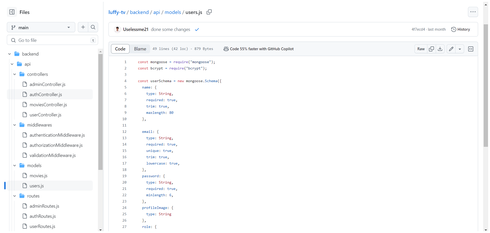Open the symbols panel icon
The image size is (490, 233).
coord(471,49)
